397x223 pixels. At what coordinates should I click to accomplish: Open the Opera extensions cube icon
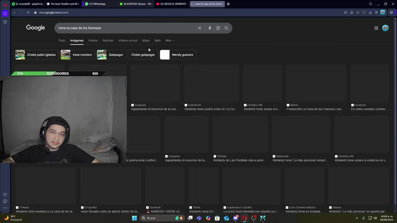click(x=391, y=12)
